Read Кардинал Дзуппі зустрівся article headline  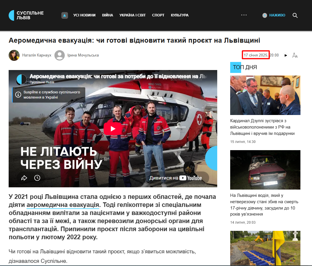262,127
